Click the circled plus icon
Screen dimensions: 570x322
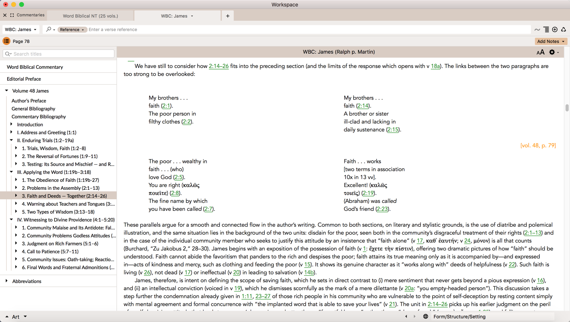[x=555, y=29]
